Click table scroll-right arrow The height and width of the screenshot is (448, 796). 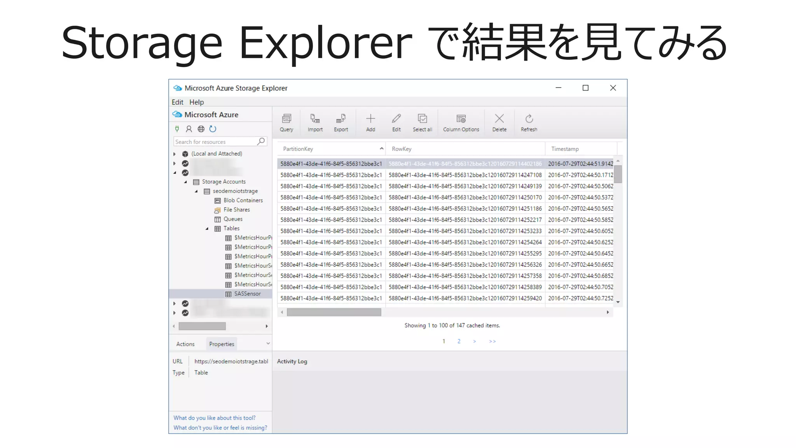608,312
